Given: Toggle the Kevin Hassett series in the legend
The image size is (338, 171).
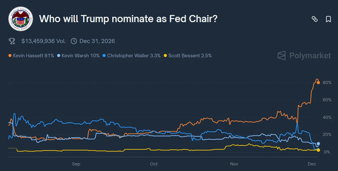Looking at the screenshot, I should (x=31, y=55).
